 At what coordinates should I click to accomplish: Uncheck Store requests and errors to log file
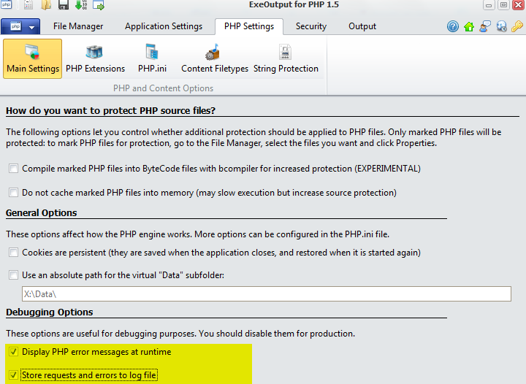[x=13, y=375]
